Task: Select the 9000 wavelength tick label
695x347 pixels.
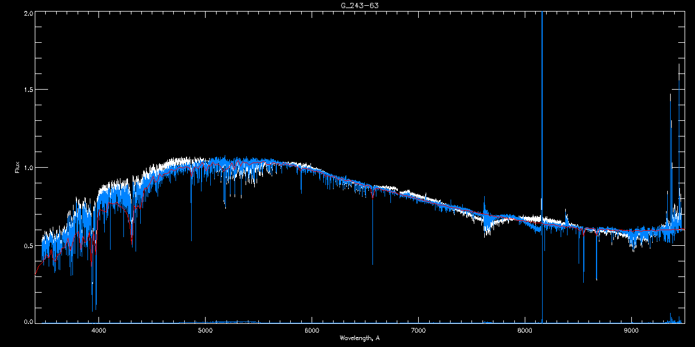Action: 631,330
